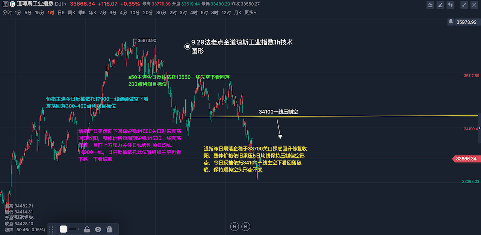Toggle drawing visibility with the eye icon
The height and width of the screenshot is (235, 481).
pyautogui.click(x=98, y=229)
